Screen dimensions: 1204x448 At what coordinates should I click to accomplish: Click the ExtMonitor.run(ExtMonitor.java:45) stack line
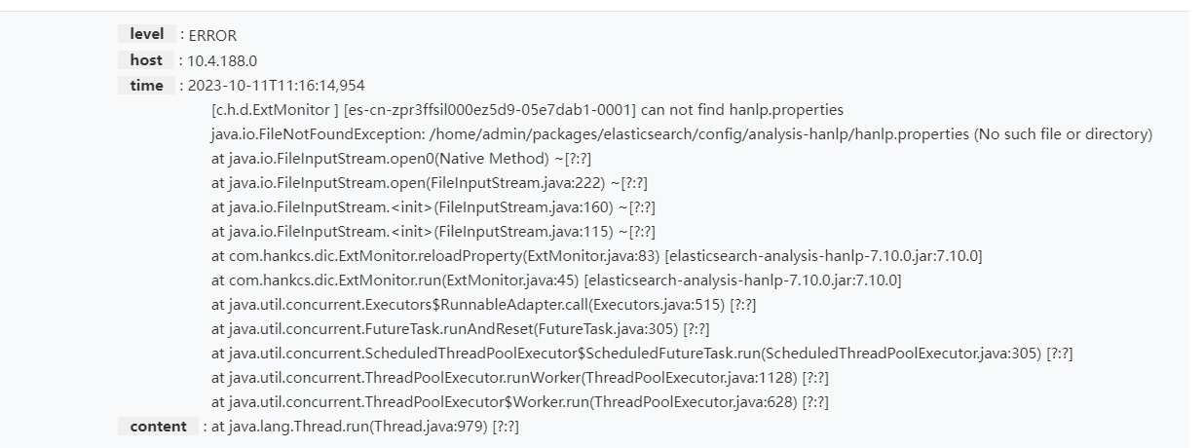(x=556, y=280)
